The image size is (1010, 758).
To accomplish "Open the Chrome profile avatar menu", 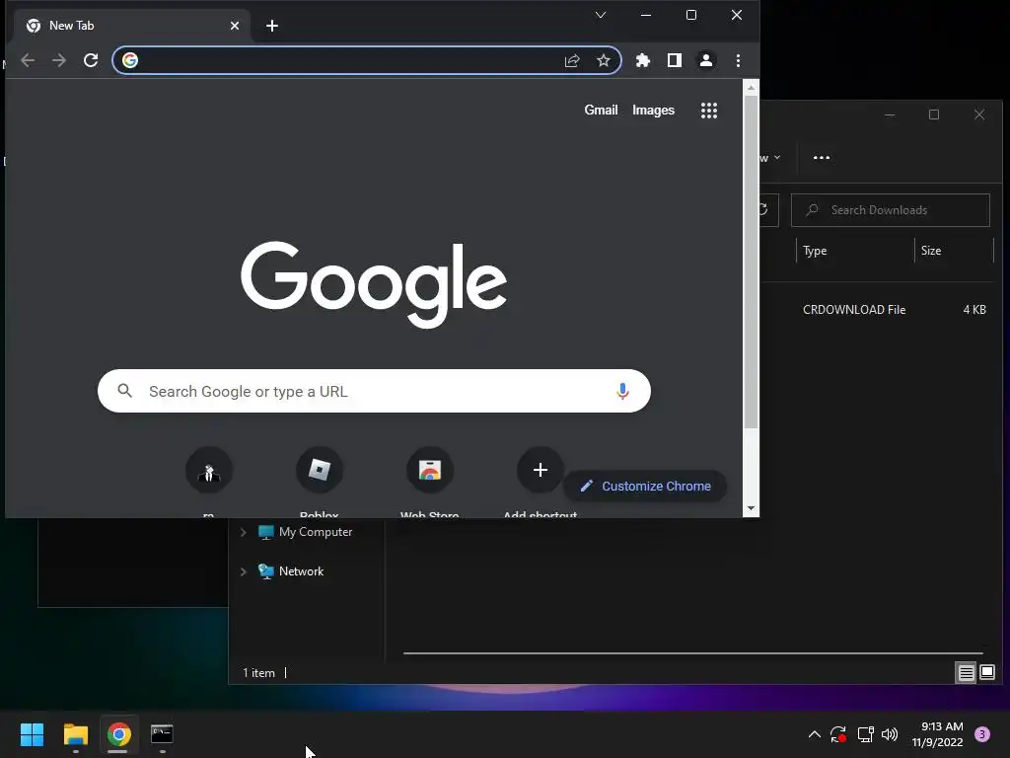I will 706,60.
